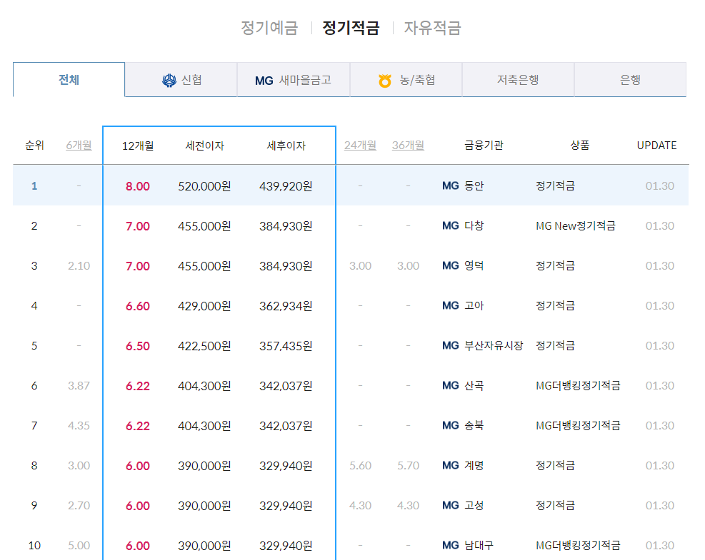Image resolution: width=705 pixels, height=560 pixels.
Task: Click the 5.60 24-month rate
Action: pos(360,466)
